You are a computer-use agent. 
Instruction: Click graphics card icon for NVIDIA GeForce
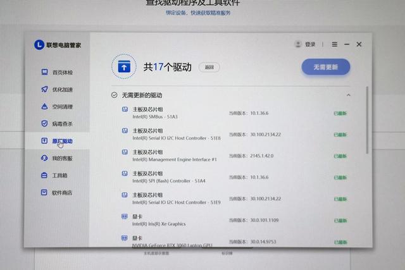pos(125,238)
